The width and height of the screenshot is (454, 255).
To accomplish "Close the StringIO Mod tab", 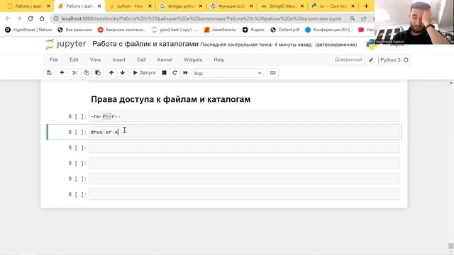I will [302, 6].
